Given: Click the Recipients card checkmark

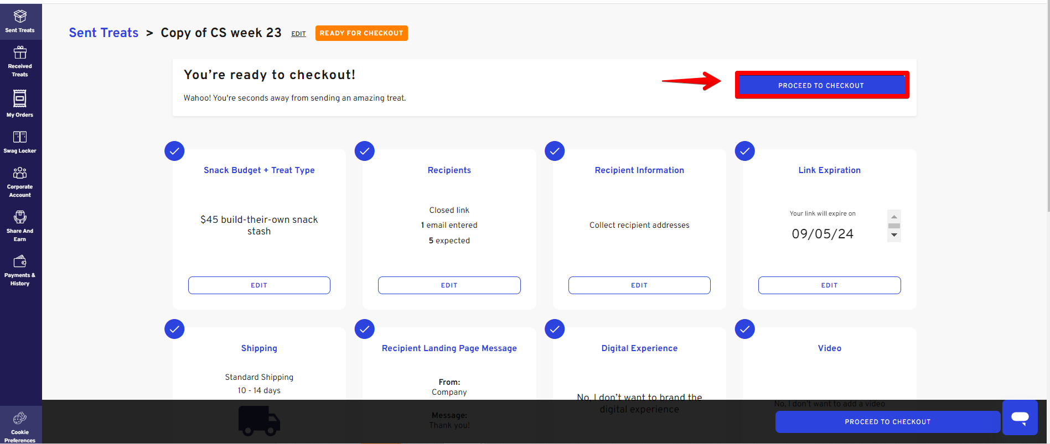Looking at the screenshot, I should coord(365,151).
